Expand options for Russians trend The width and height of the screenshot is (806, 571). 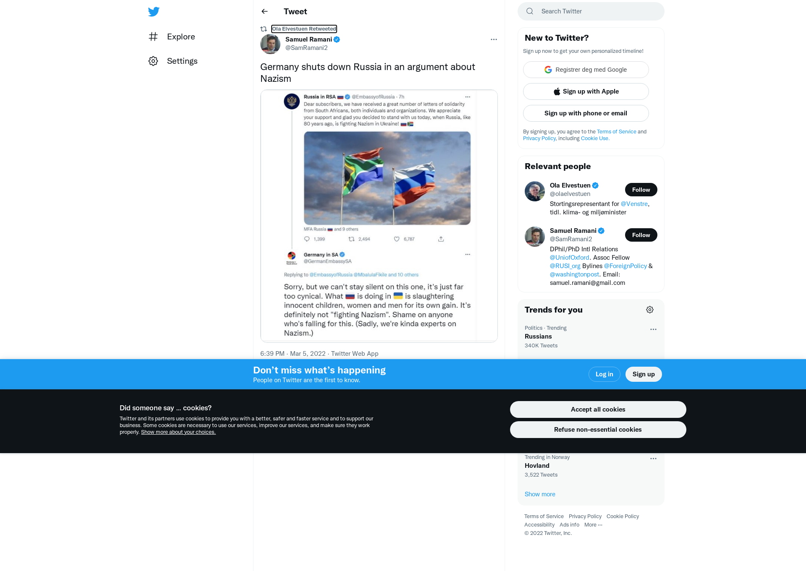pos(653,329)
